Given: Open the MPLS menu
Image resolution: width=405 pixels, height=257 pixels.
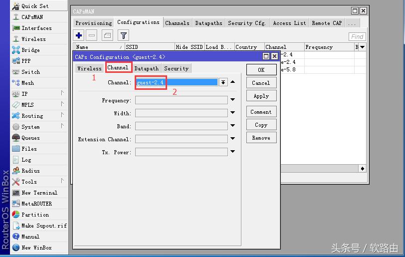Looking at the screenshot, I should (x=39, y=105).
